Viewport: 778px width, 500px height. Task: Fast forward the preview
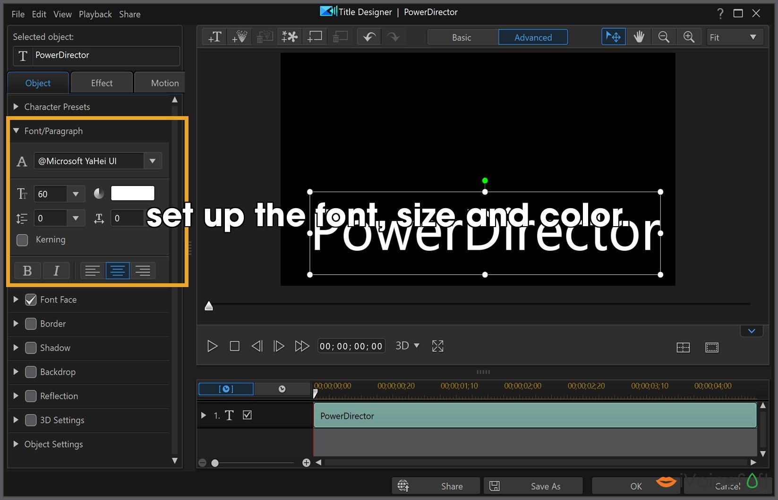[x=302, y=346]
